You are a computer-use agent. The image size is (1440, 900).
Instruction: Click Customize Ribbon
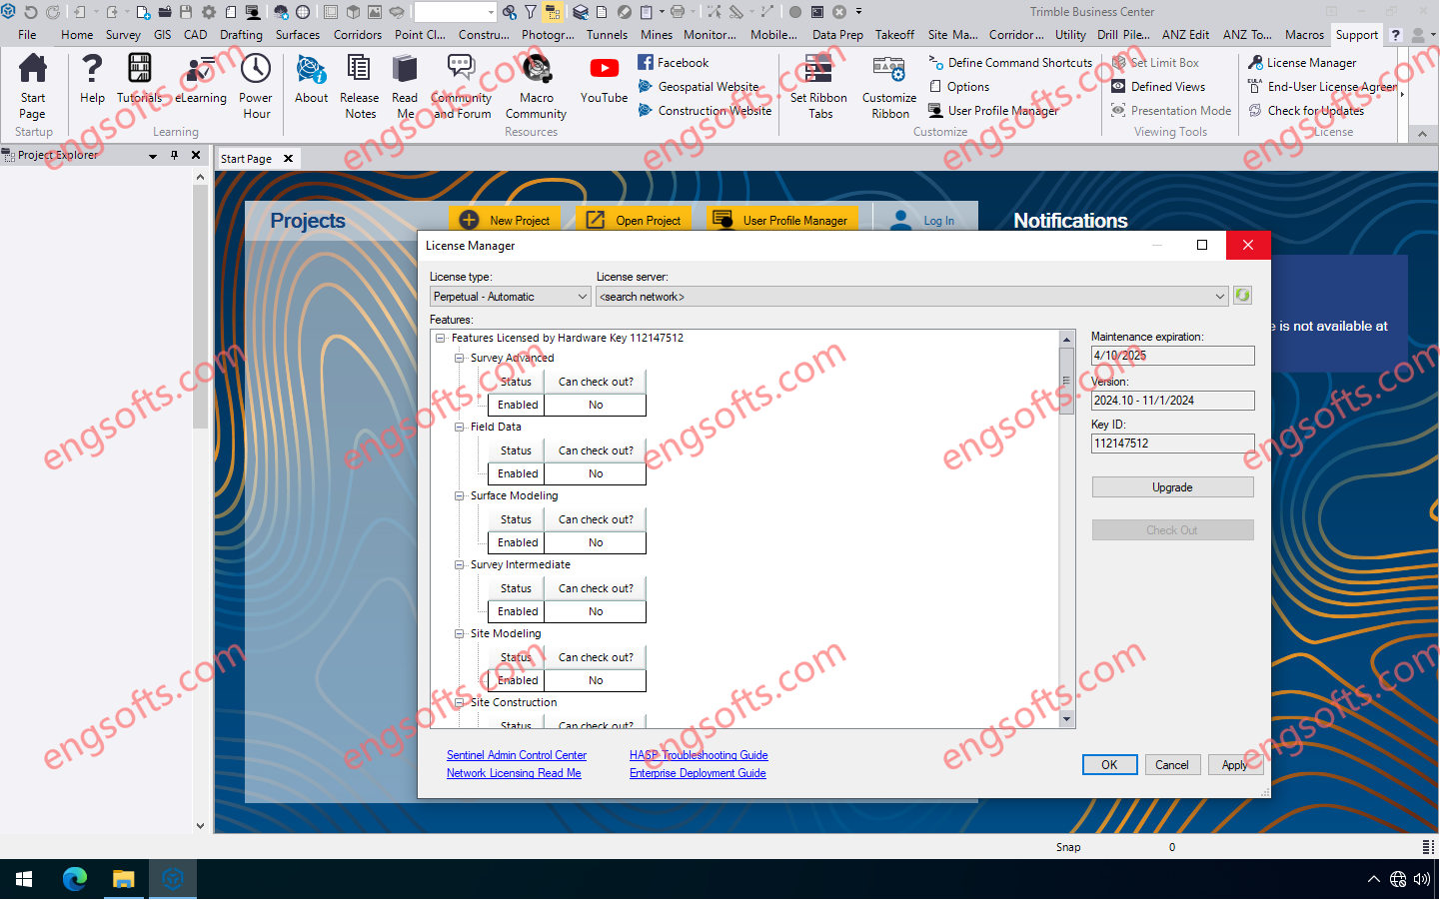[x=889, y=86]
